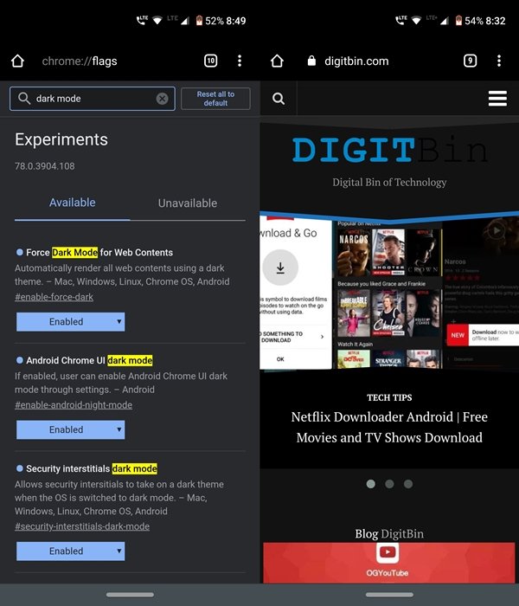Open the OGYouTube red card
The image size is (519, 606).
pyautogui.click(x=389, y=563)
